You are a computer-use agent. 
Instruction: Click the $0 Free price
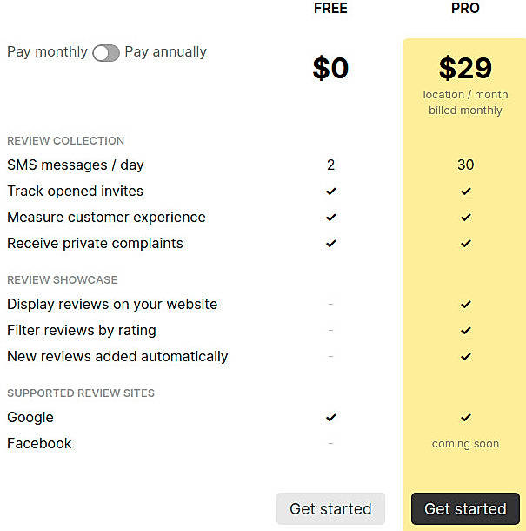[x=330, y=68]
